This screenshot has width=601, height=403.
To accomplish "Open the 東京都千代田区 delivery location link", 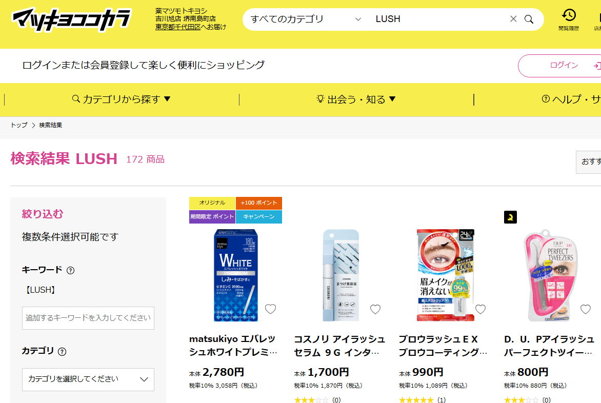I will click(178, 27).
